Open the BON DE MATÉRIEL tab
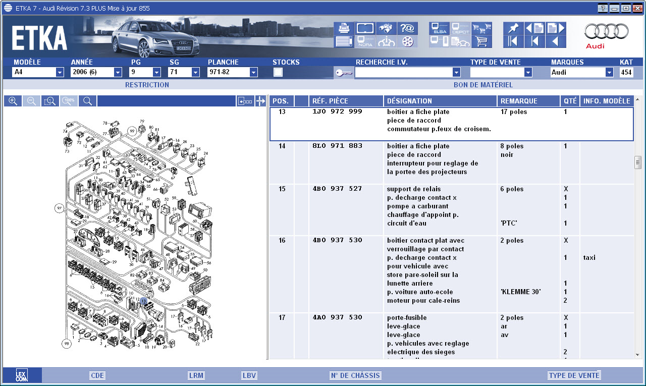646x386 pixels. 483,85
